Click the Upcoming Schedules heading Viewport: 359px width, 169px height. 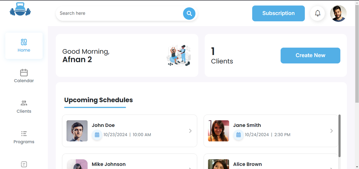(x=98, y=100)
